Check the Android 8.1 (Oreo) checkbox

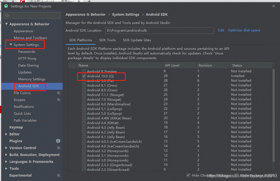(84, 85)
